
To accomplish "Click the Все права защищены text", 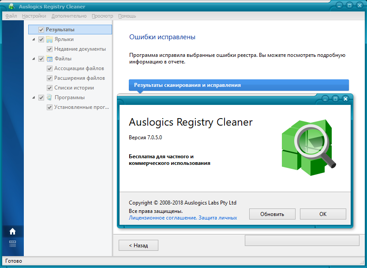I will [156, 211].
